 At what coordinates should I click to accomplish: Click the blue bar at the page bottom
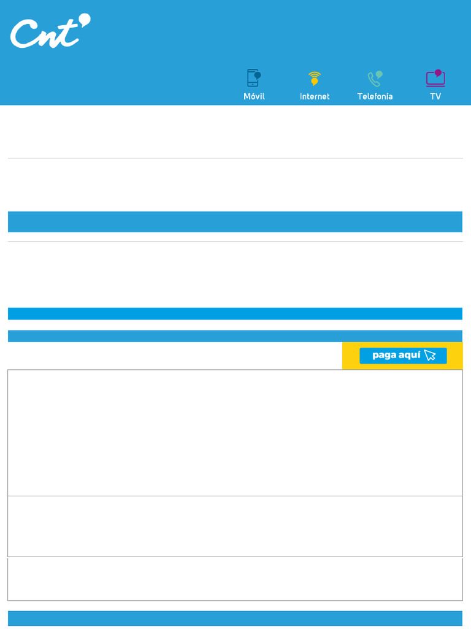(x=235, y=619)
